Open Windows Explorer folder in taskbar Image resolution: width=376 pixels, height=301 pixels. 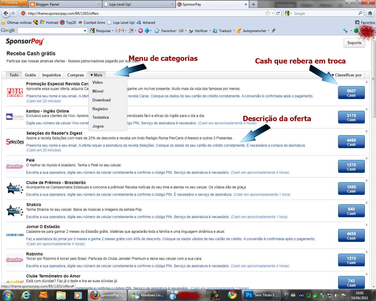[x=61, y=295]
